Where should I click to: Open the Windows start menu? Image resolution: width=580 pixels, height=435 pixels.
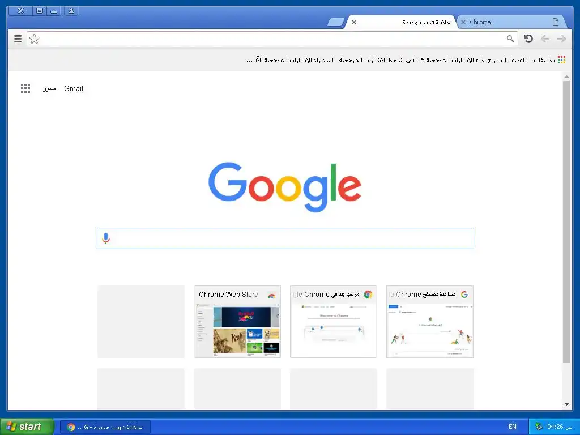point(27,427)
